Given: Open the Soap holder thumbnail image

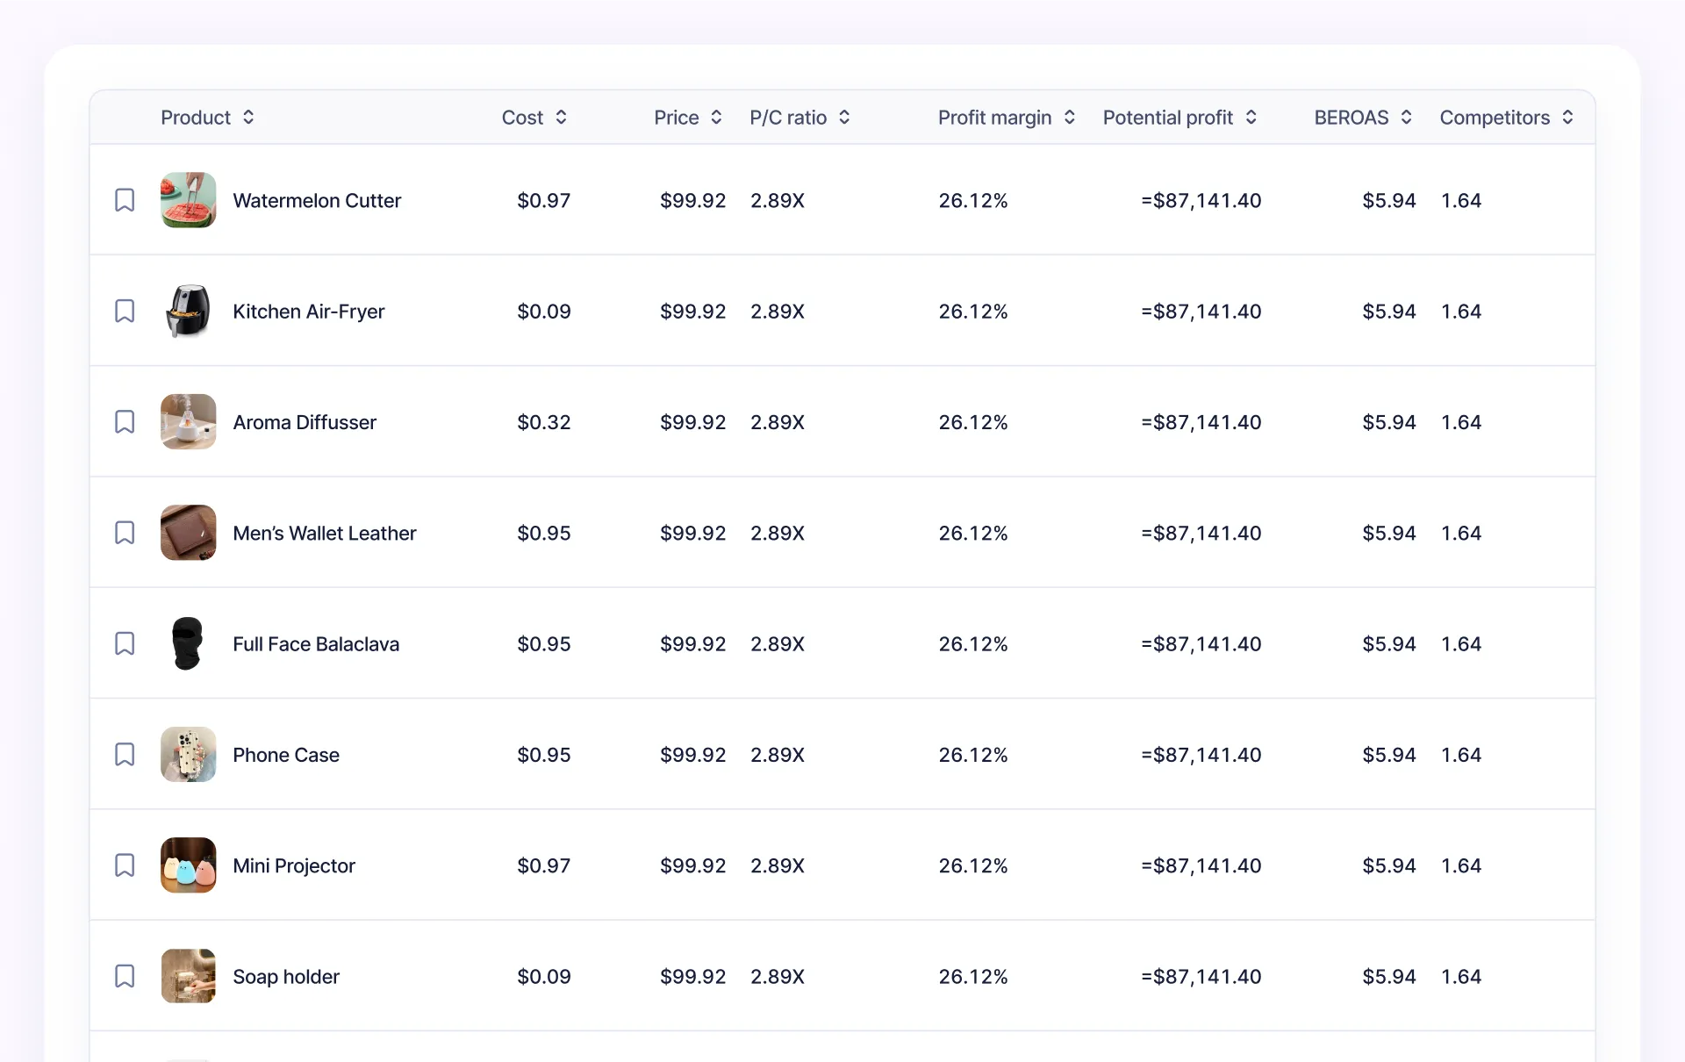Looking at the screenshot, I should [188, 976].
